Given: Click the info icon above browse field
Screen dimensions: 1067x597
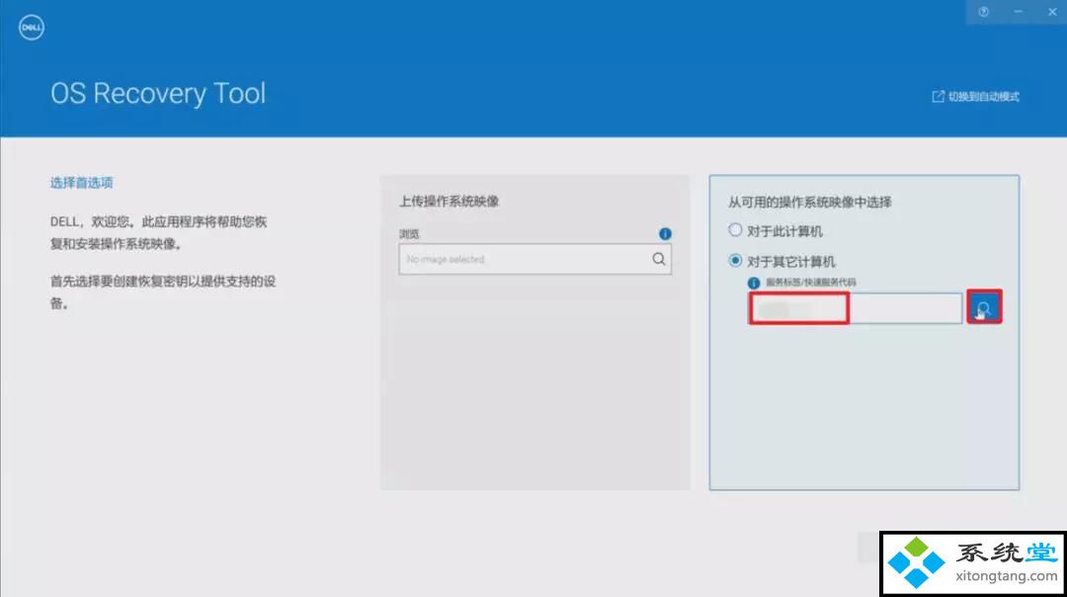Looking at the screenshot, I should tap(665, 233).
